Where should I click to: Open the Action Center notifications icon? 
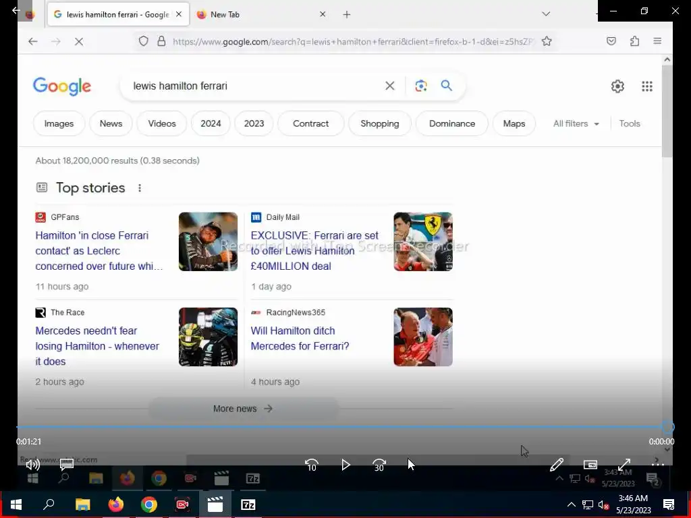[669, 505]
